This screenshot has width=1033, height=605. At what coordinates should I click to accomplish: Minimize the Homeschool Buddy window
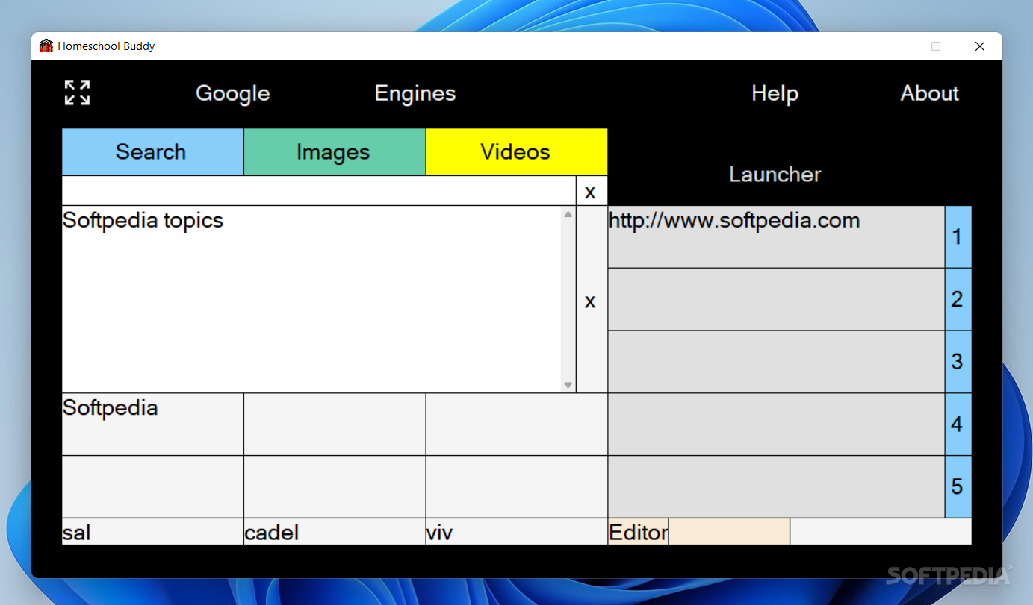click(x=892, y=46)
